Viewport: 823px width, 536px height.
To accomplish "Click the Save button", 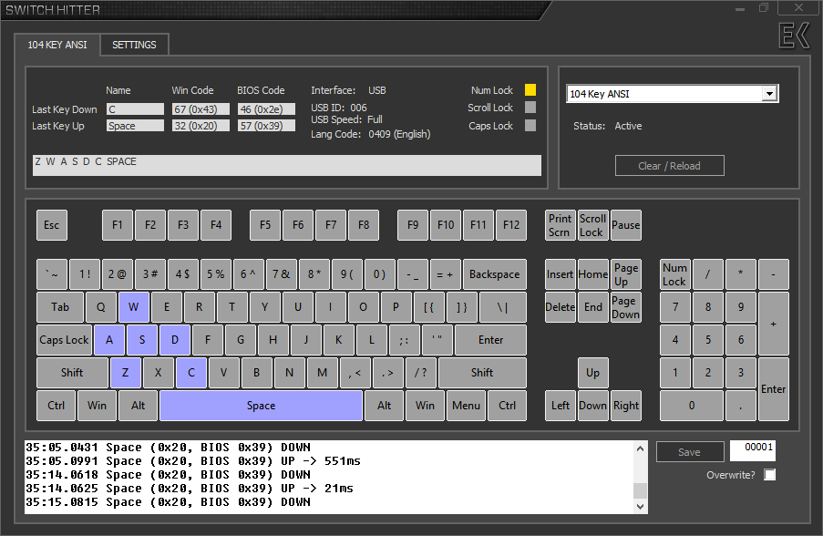I will (689, 452).
